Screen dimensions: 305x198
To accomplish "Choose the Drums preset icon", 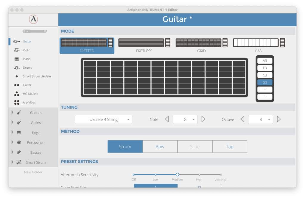I will tap(17, 68).
